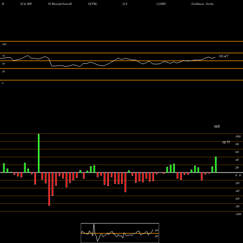Click the 100 label on RSI axis
243x243 pixels.
(4, 44)
